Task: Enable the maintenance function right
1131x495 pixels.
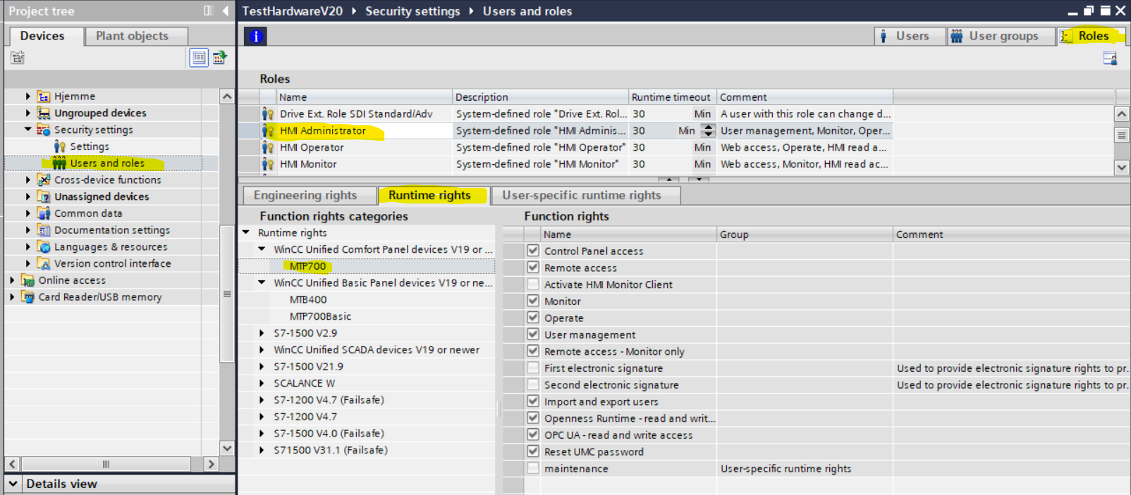Action: coord(533,468)
